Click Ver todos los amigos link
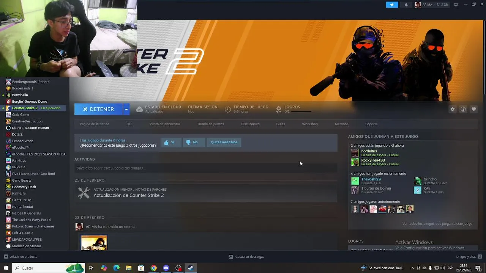Image resolution: width=486 pixels, height=273 pixels. [437, 224]
